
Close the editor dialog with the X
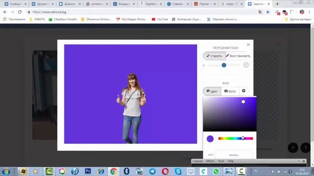pos(248,44)
